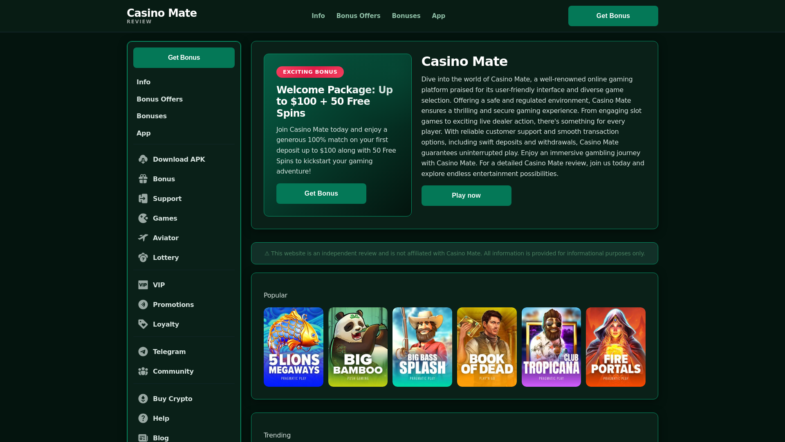Click the Play now button
This screenshot has width=785, height=442.
466,196
